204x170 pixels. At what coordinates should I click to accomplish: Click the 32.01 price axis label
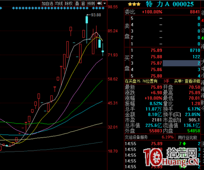pyautogui.click(x=113, y=127)
